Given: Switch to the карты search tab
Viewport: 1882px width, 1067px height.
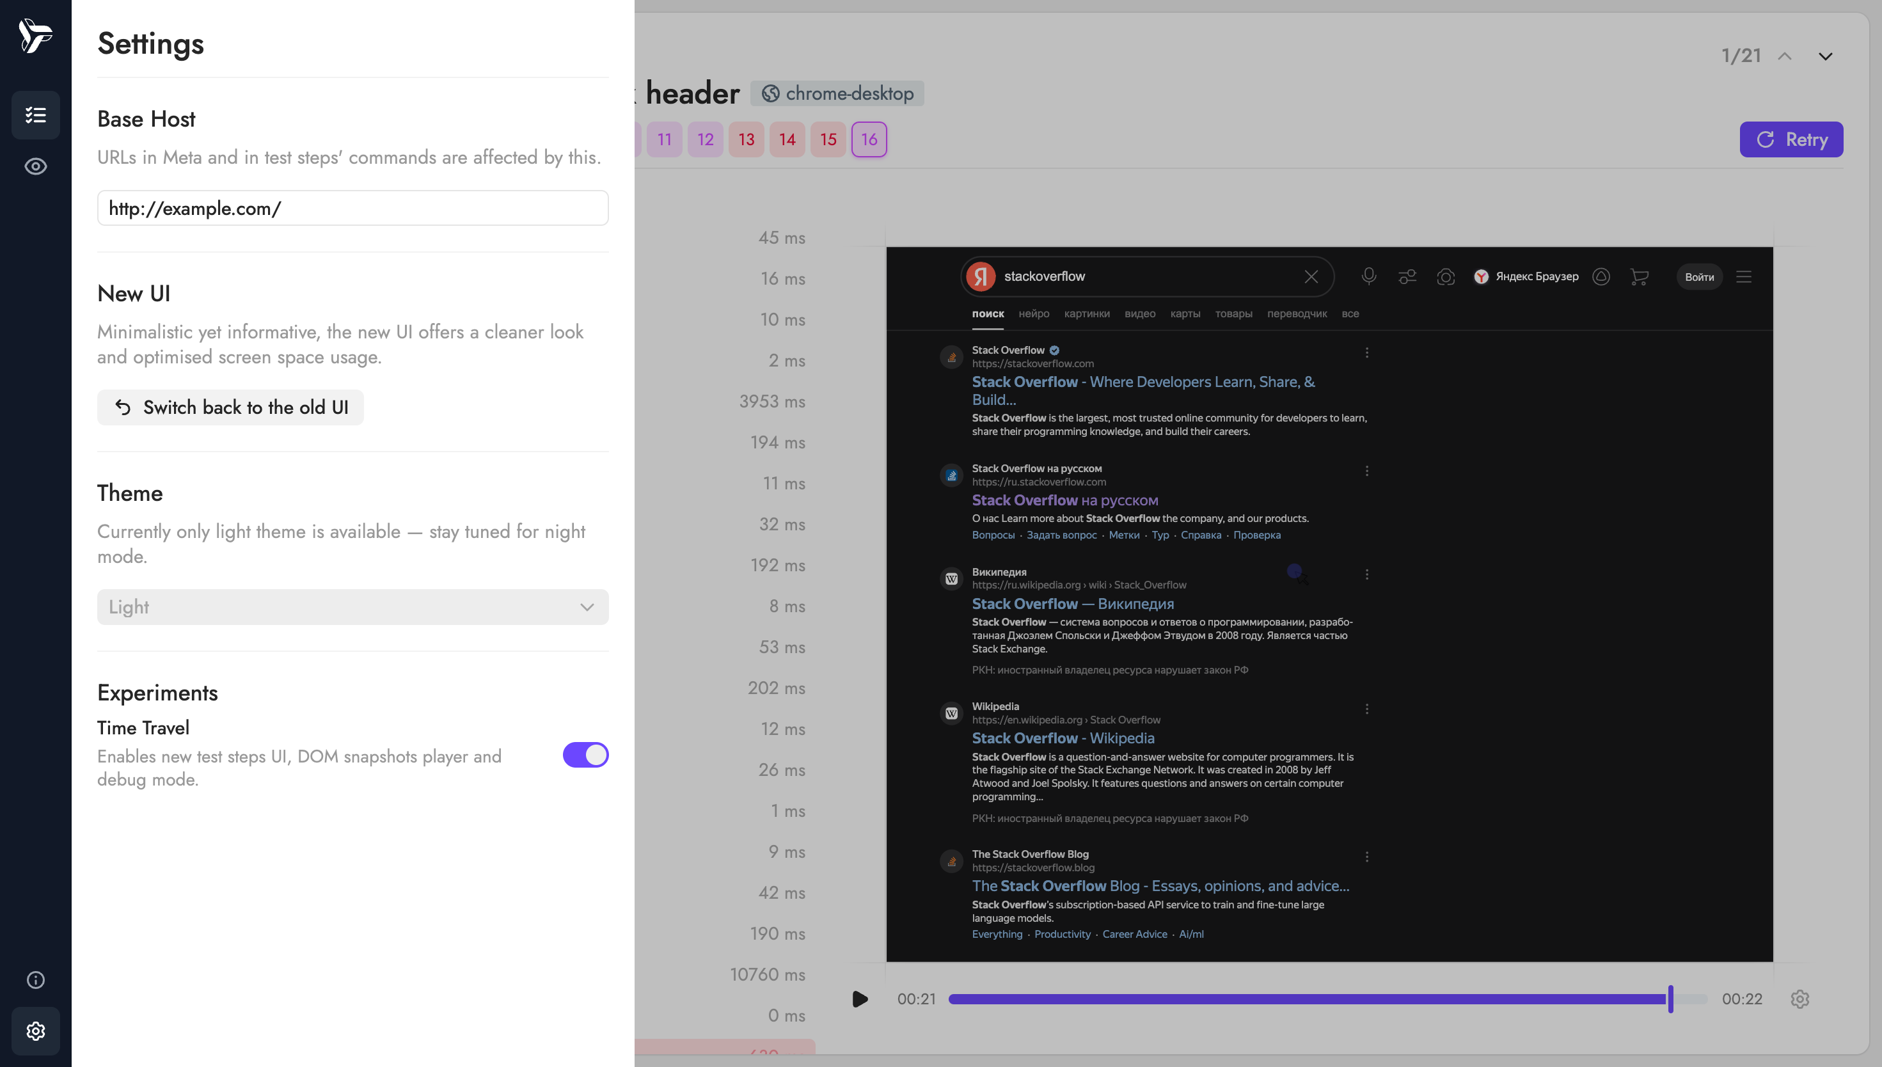Looking at the screenshot, I should (x=1185, y=313).
